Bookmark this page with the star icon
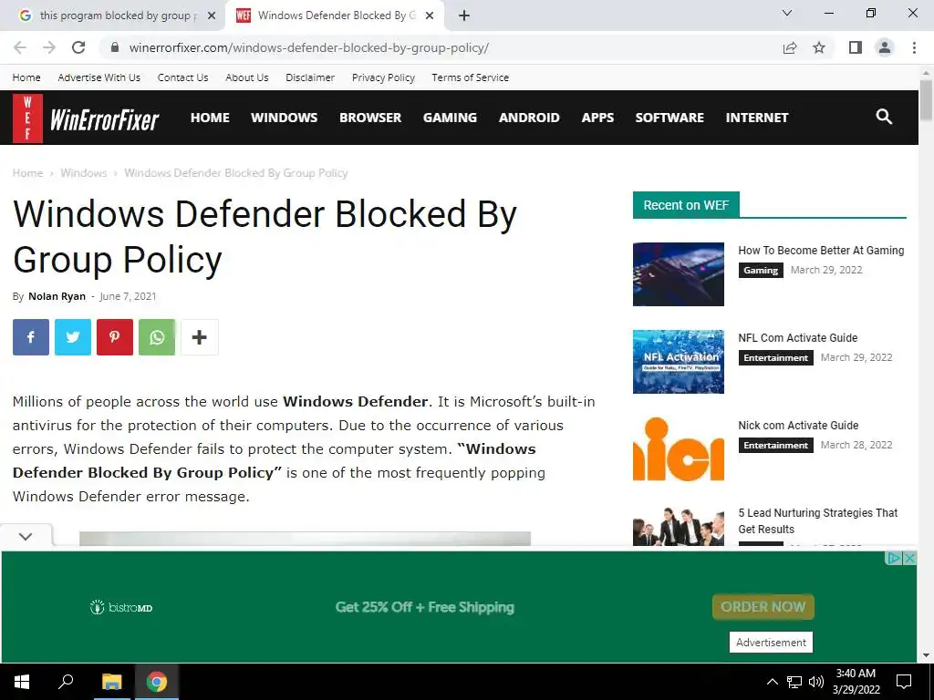Image resolution: width=934 pixels, height=700 pixels. pyautogui.click(x=819, y=47)
